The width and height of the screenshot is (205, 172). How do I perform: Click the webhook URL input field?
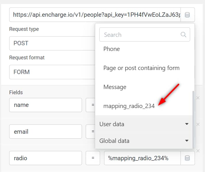[x=95, y=15]
